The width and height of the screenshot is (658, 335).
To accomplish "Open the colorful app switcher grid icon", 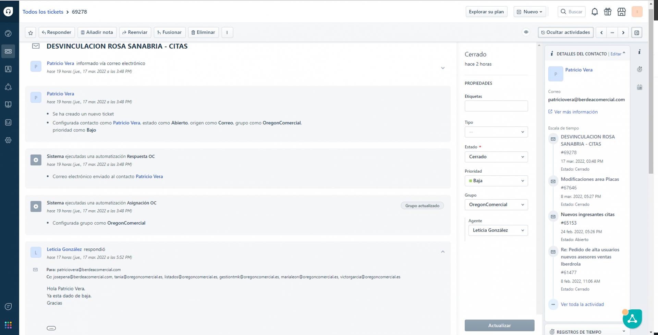I will (8, 325).
